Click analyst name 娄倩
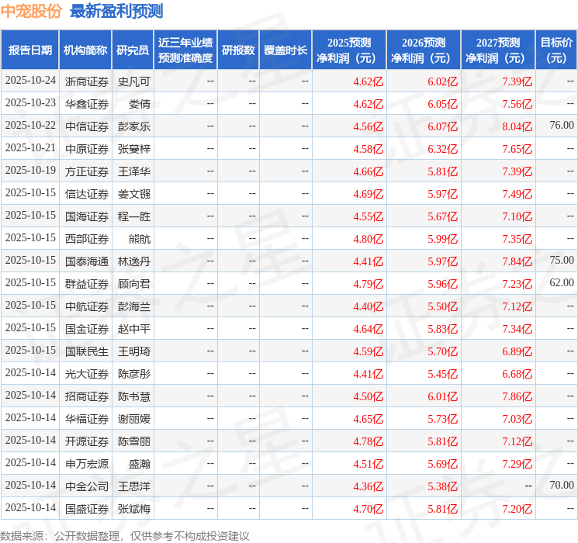 (x=140, y=104)
